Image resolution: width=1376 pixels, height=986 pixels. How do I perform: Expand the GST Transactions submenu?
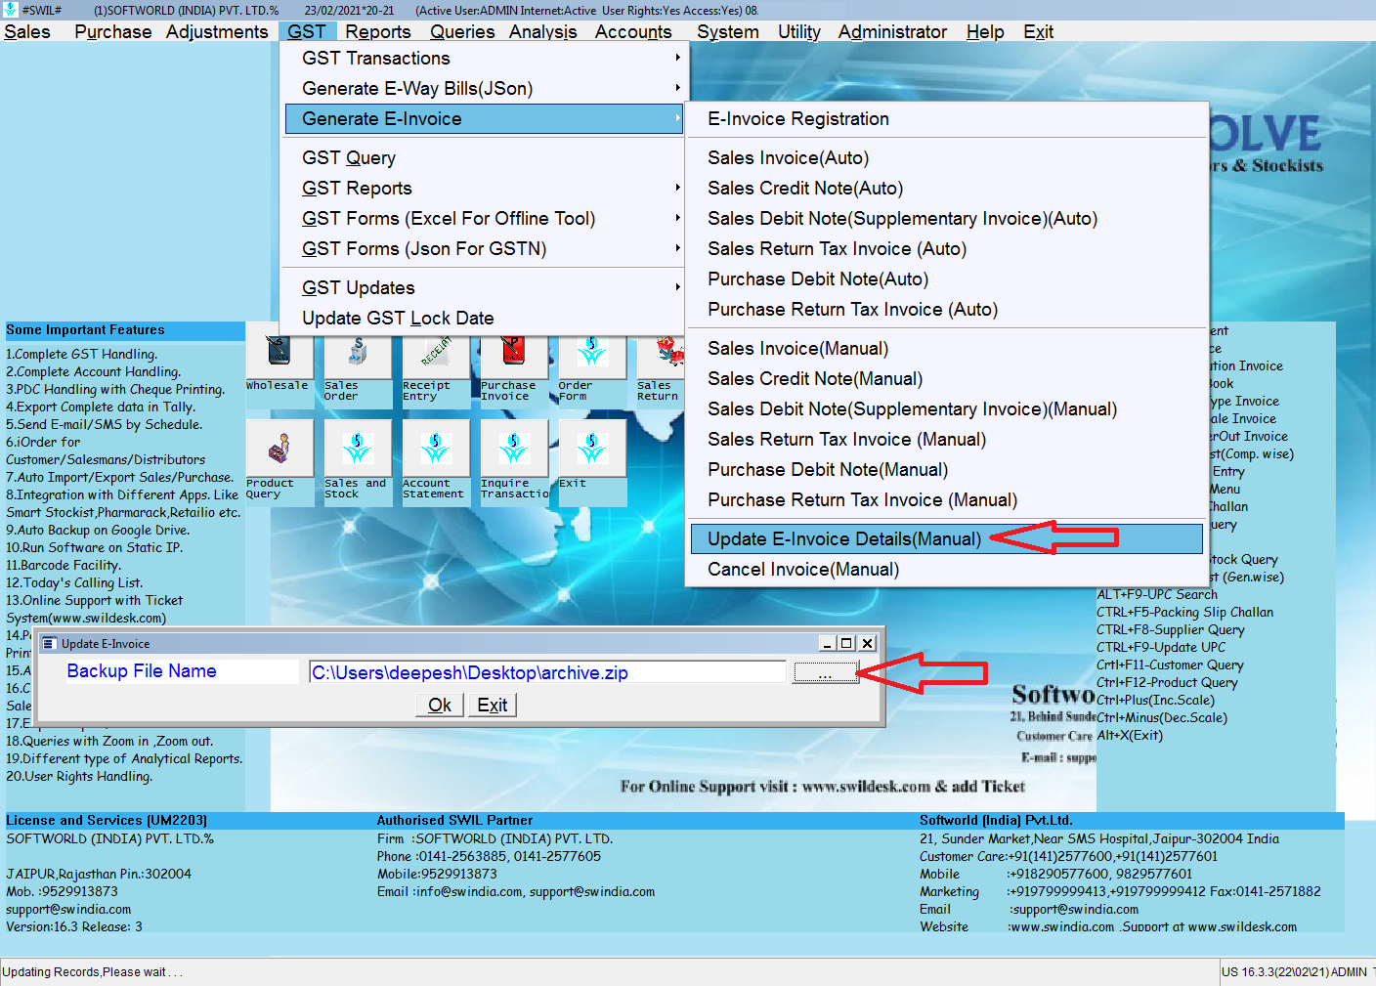point(484,59)
